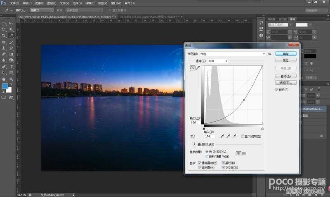This screenshot has height=197, width=330.
Task: Toggle the 直方图(H) histogram checkbox
Action: pyautogui.click(x=200, y=168)
